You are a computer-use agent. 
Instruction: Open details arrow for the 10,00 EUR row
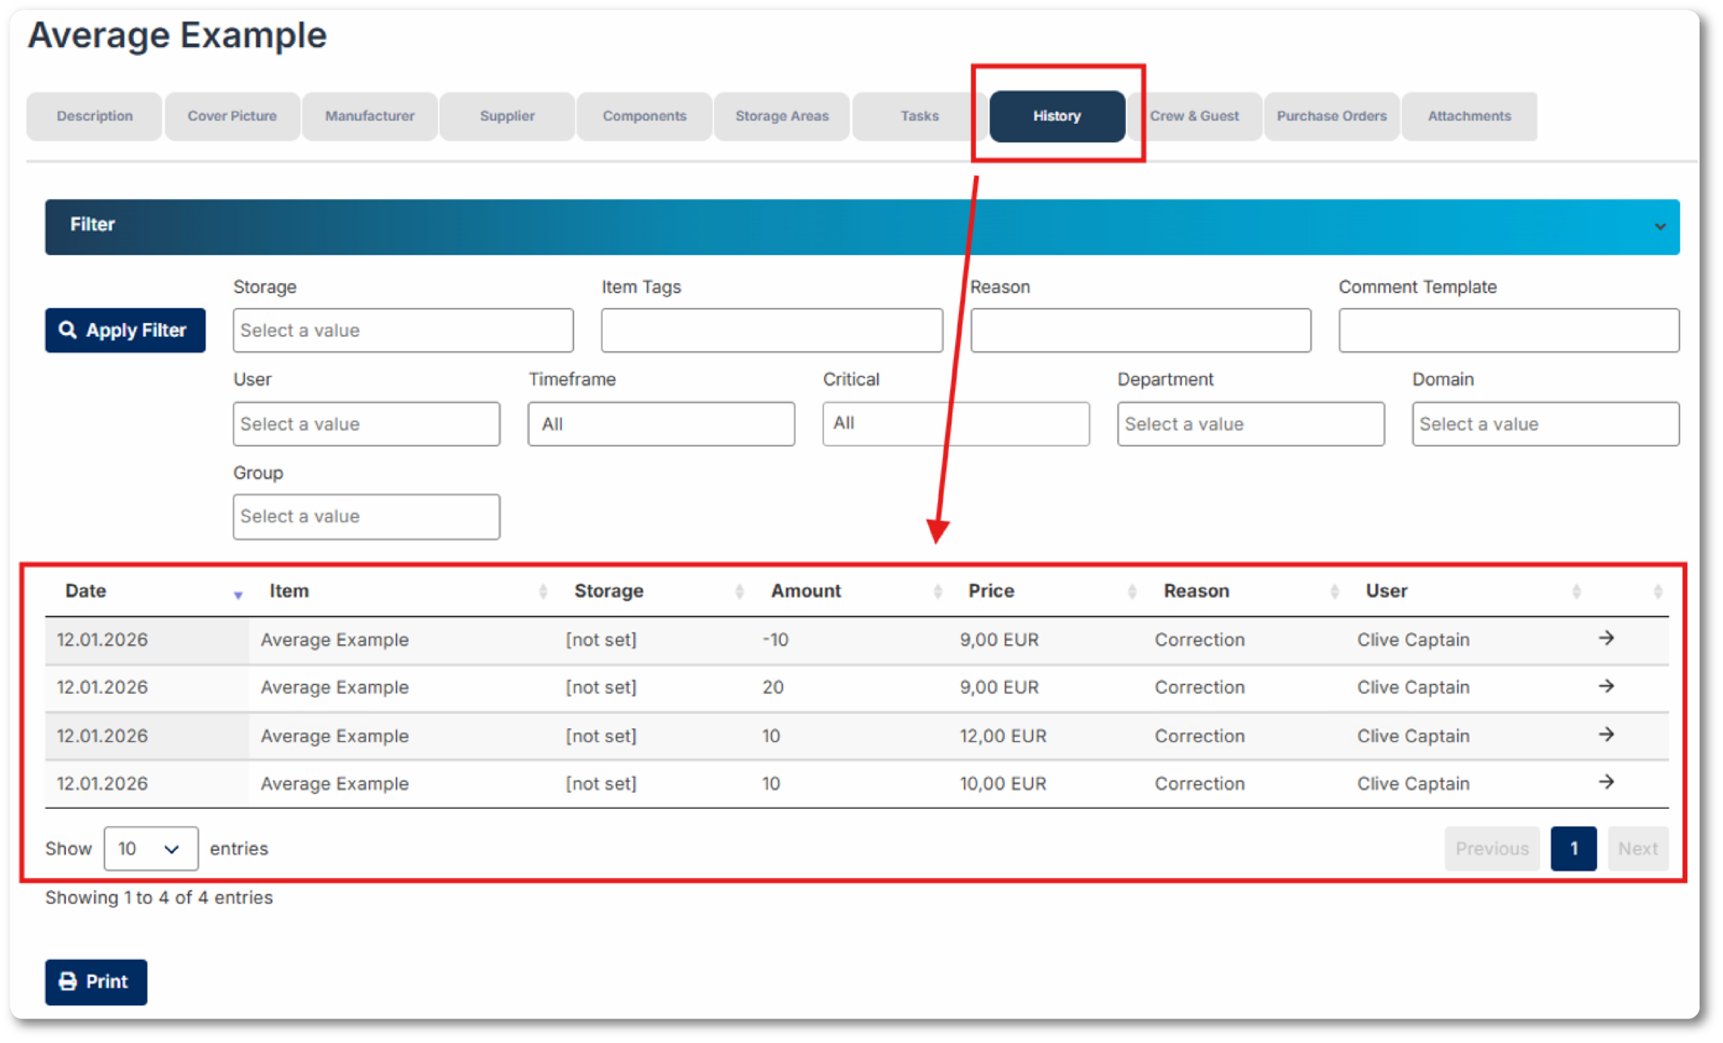coord(1606,781)
